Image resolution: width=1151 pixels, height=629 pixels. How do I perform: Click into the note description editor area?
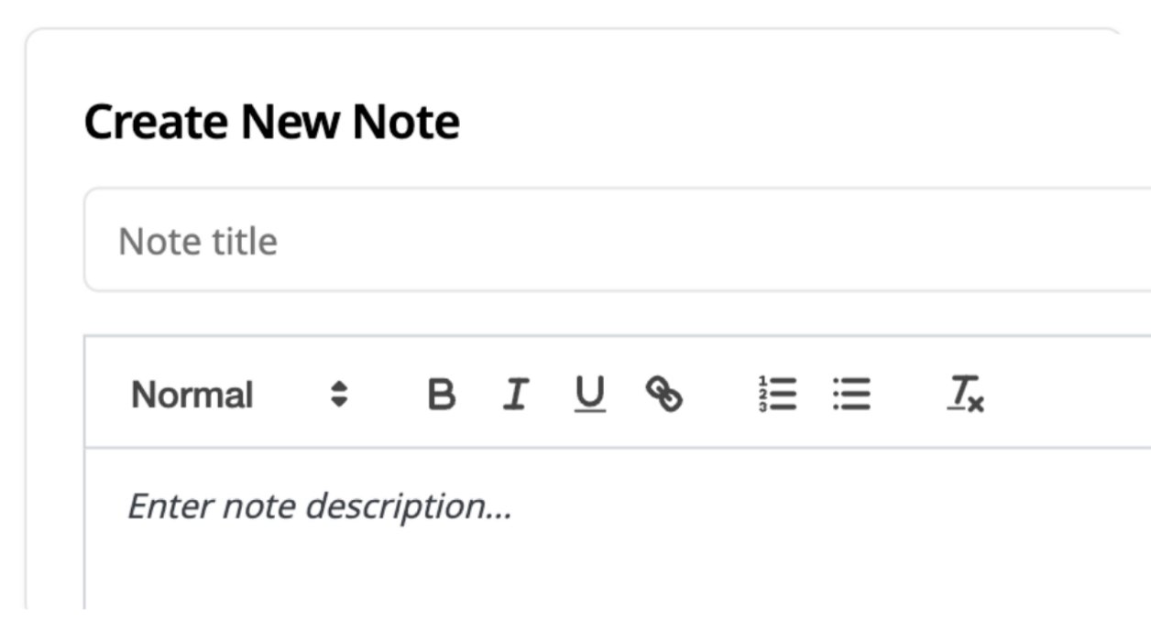tap(617, 529)
